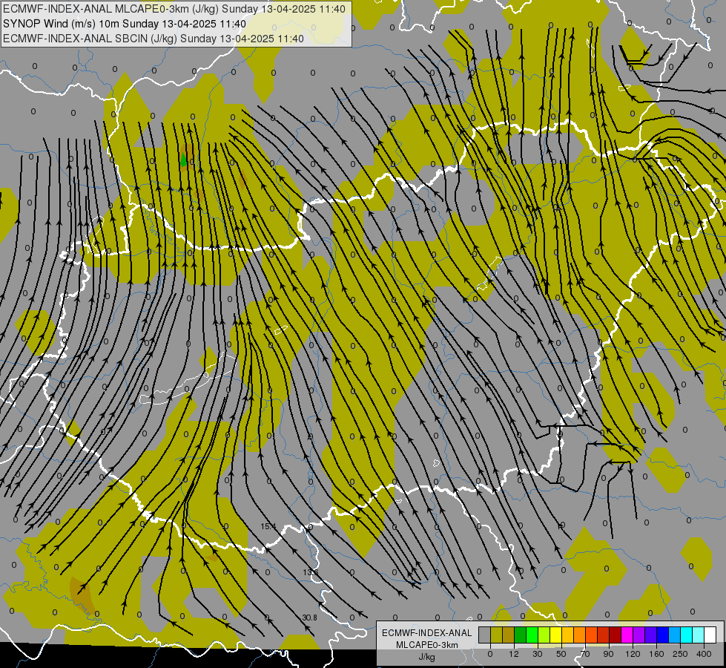Pick the brownish-ochre swatch in the color scale

click(509, 635)
